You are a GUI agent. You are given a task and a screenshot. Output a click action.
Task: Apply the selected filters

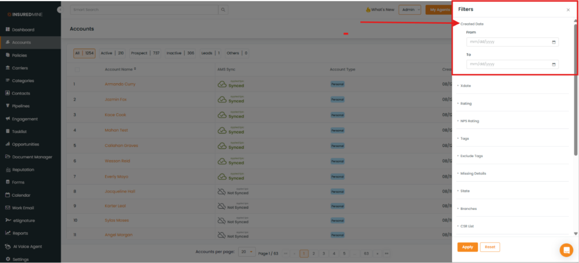coord(468,247)
